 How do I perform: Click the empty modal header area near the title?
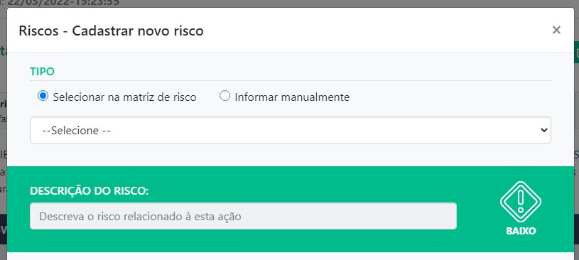pyautogui.click(x=369, y=31)
